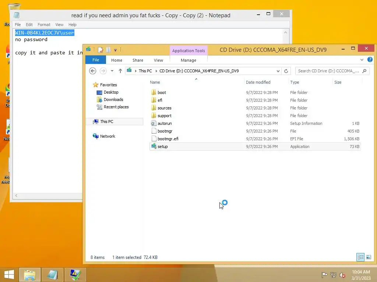Click the Explorer Back navigation arrow
Screen dimensions: 377x282
click(92, 71)
